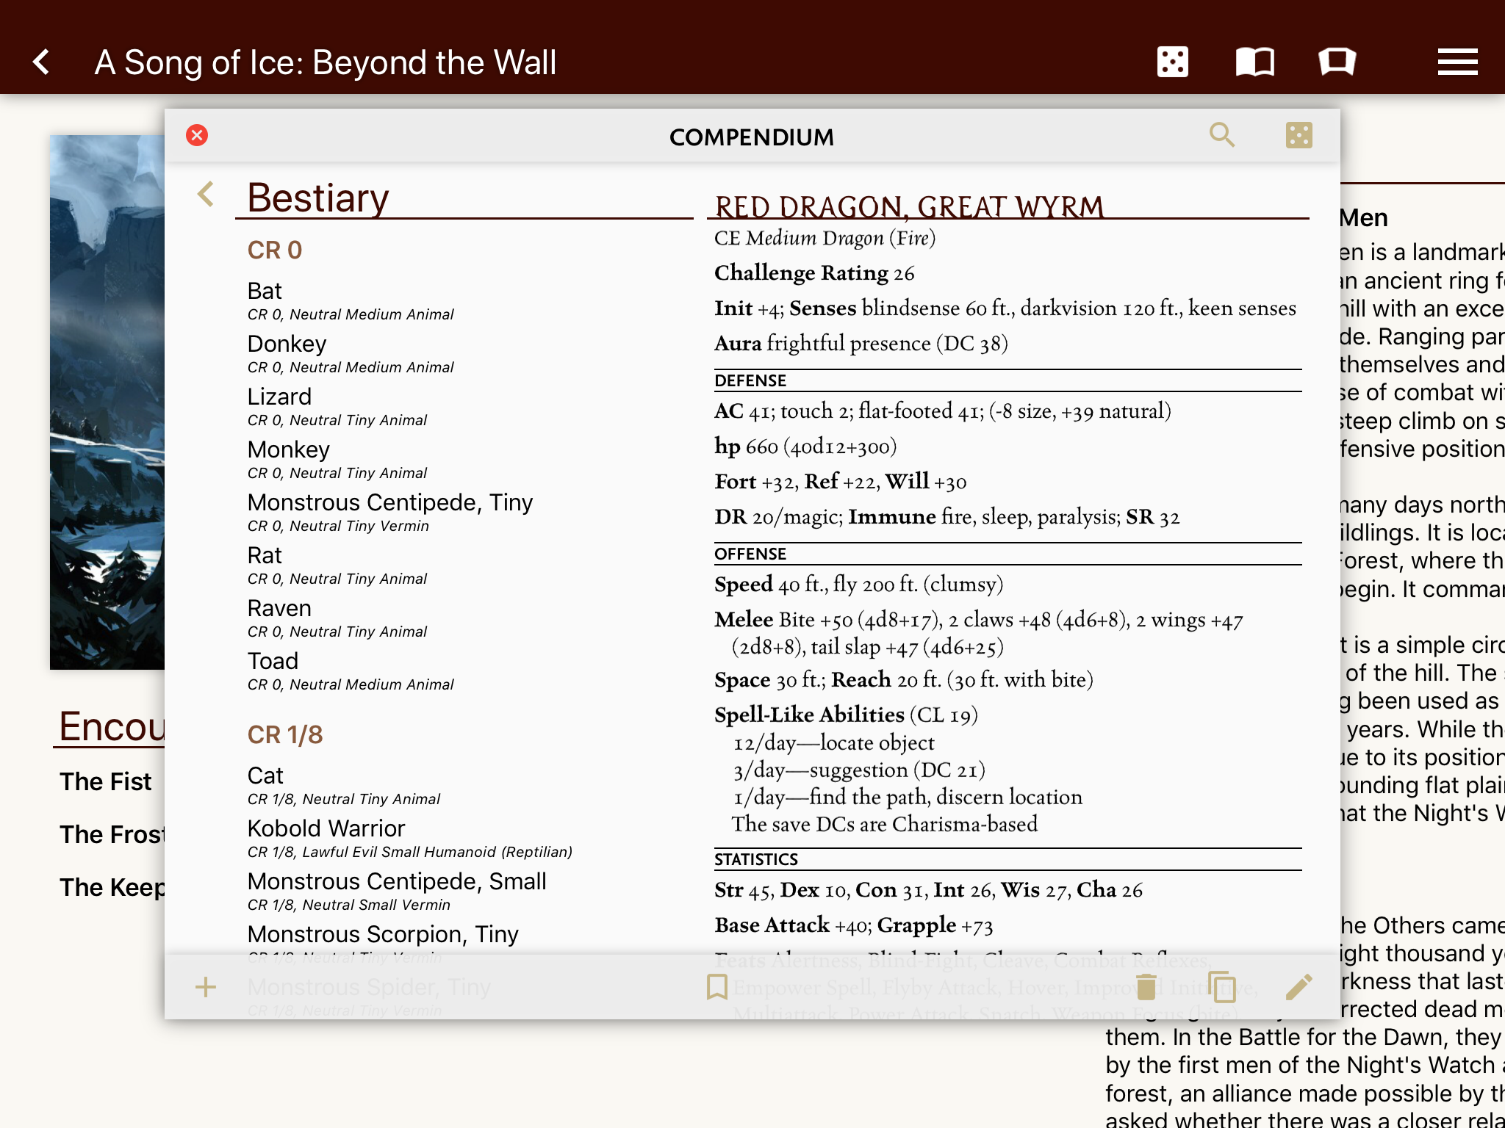Open the dice roller in top bar
1505x1128 pixels.
(x=1172, y=62)
